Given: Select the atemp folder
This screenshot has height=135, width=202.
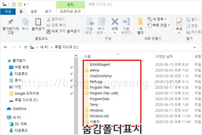Looking at the screenshot, I should (92, 70).
